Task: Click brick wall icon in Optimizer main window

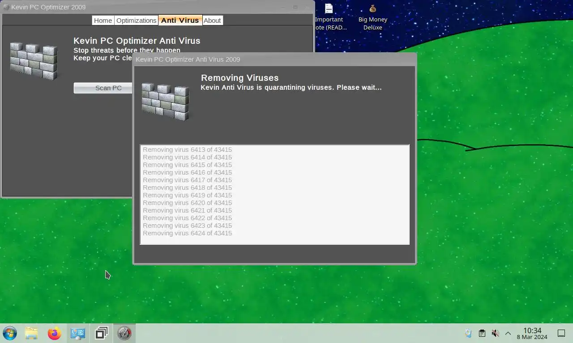Action: pos(34,61)
